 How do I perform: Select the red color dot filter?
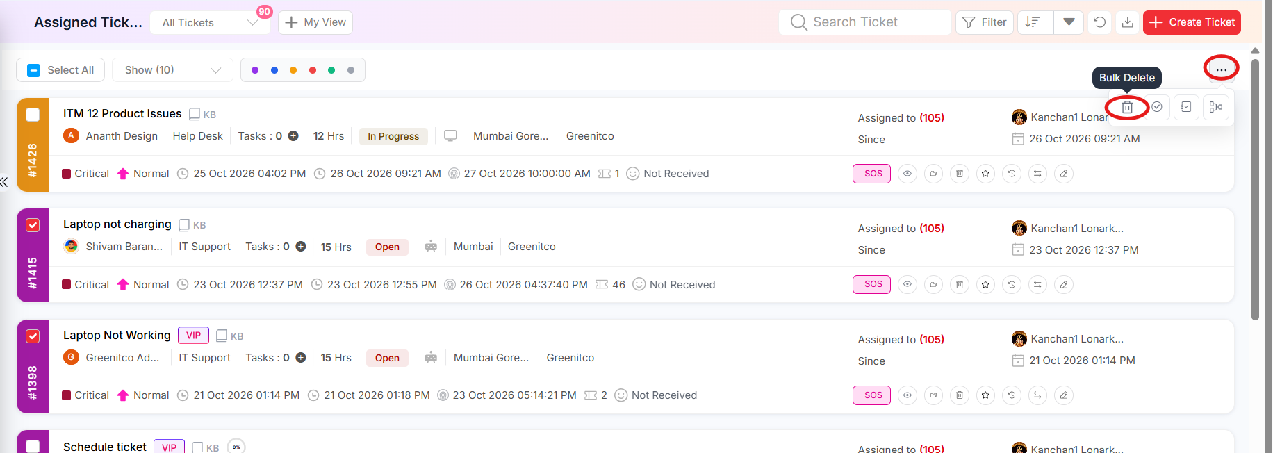(313, 70)
